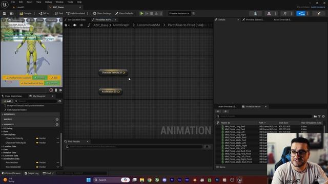This screenshot has width=328, height=184.
Task: Save the blueprint with the disk icon
Action: (x=5, y=13)
